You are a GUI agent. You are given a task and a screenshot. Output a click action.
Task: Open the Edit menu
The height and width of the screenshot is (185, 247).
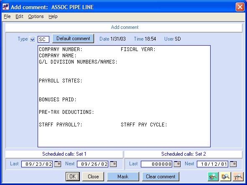pos(19,16)
